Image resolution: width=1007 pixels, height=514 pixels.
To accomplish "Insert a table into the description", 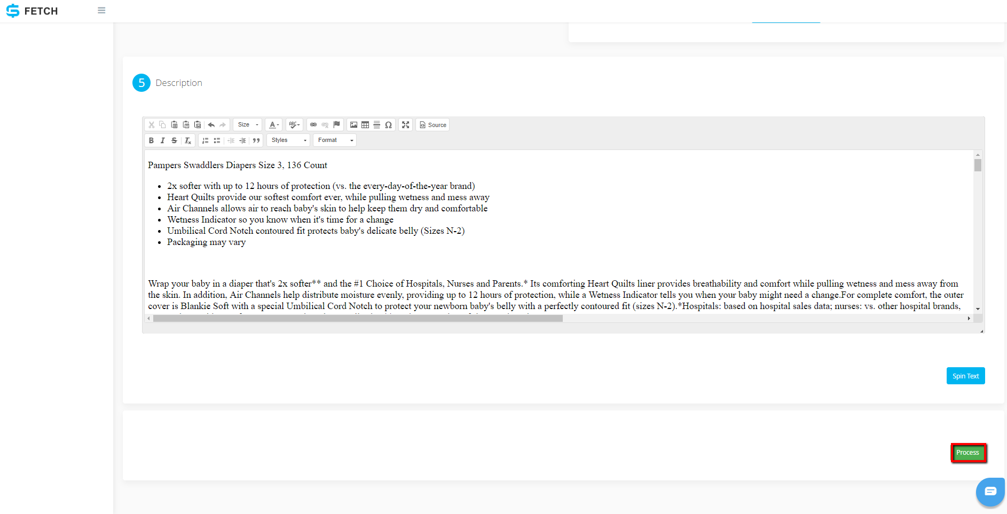I will coord(365,125).
